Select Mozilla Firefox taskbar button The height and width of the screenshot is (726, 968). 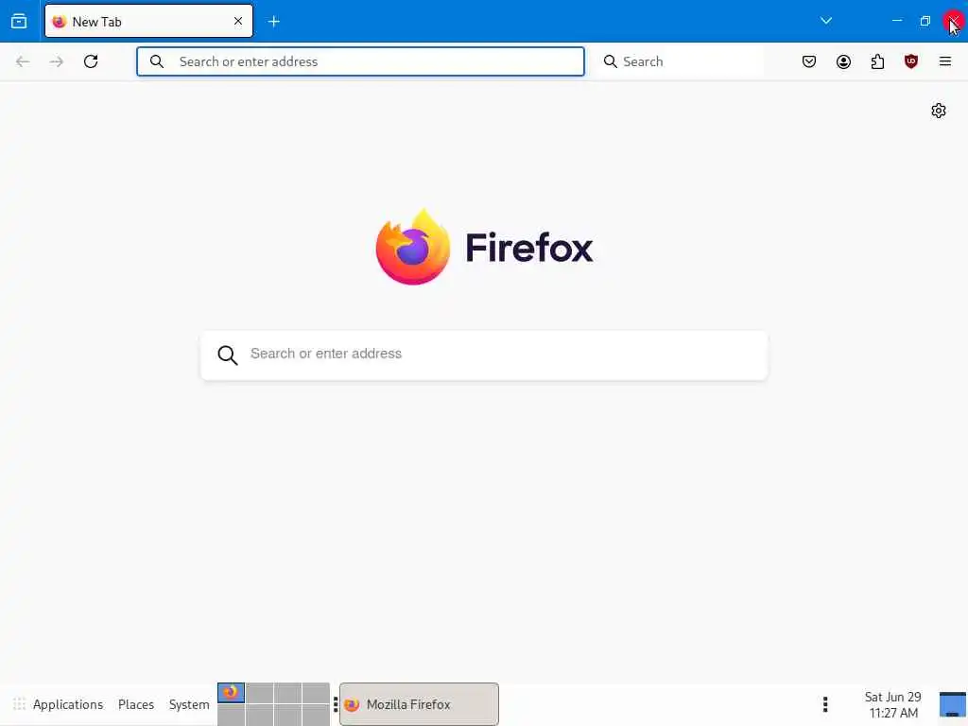[419, 704]
